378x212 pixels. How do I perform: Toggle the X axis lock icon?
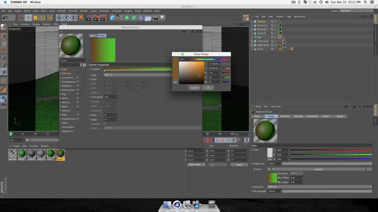(59, 18)
